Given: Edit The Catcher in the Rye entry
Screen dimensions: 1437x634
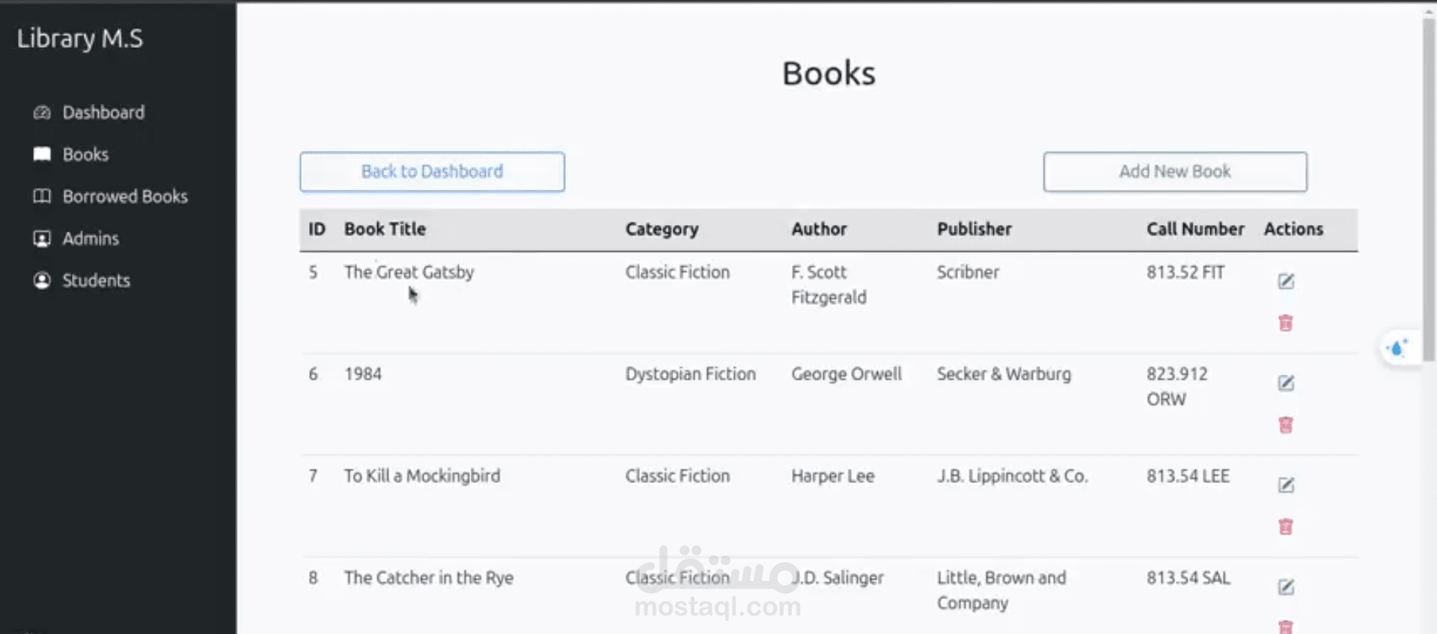Looking at the screenshot, I should [x=1286, y=587].
